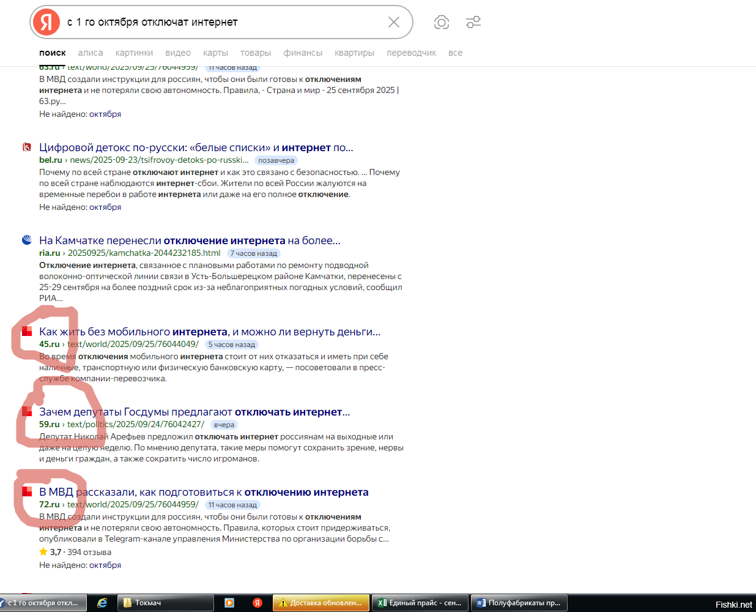Click the RIA favicon next to На Камчатке result

[27, 240]
